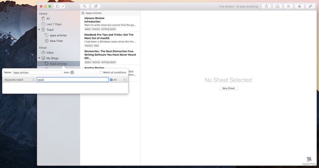Add a filter condition with plus button
This screenshot has width=319, height=168.
pyautogui.click(x=125, y=80)
